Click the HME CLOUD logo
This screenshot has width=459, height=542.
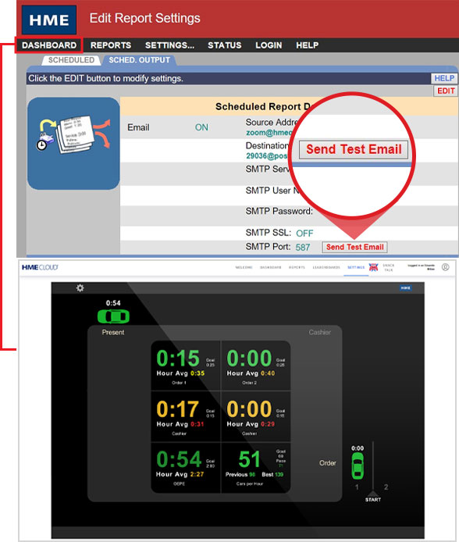pyautogui.click(x=40, y=267)
